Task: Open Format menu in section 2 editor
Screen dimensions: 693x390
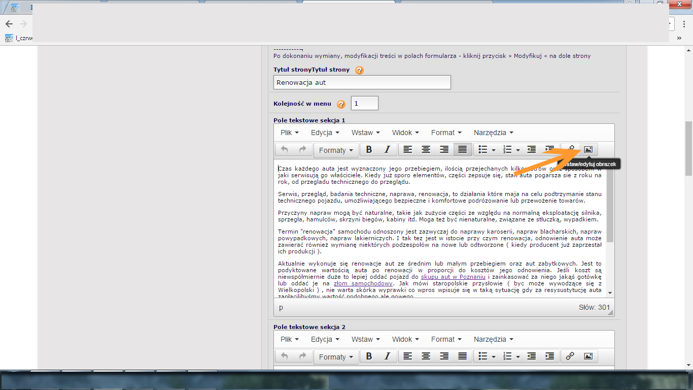Action: 446,339
